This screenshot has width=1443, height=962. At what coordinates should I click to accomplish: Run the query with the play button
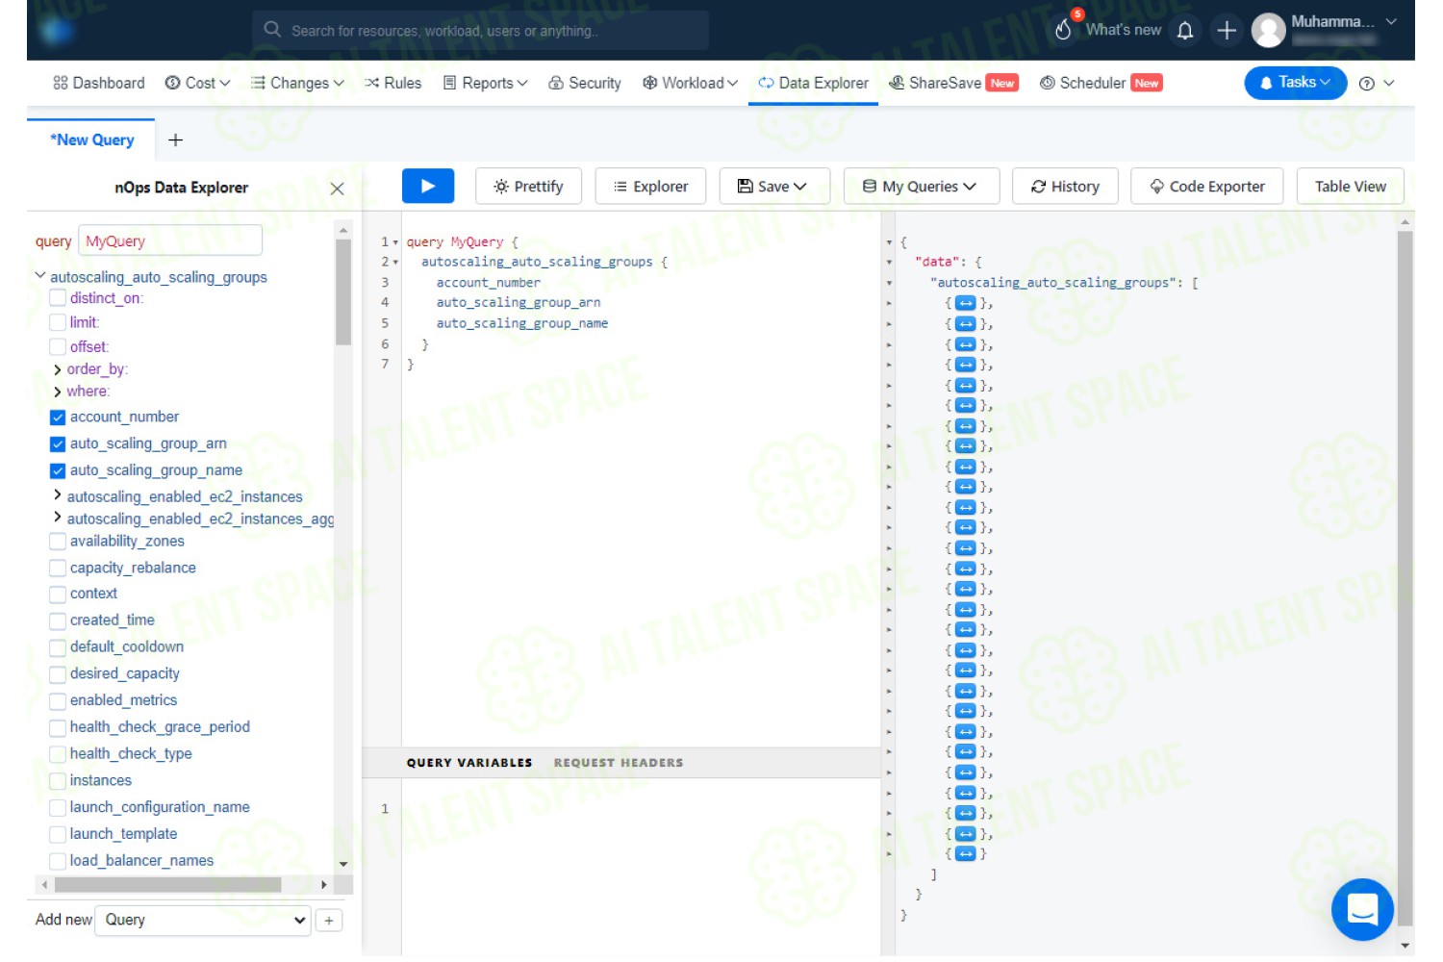coord(427,186)
